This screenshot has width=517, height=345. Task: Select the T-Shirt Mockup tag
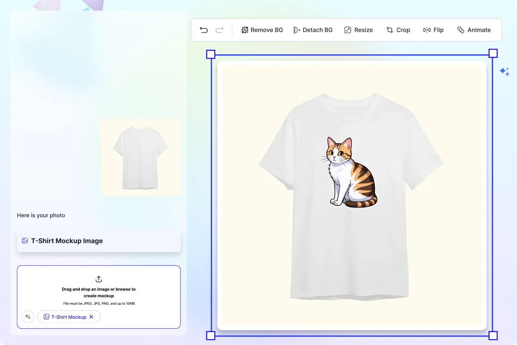[x=69, y=317]
